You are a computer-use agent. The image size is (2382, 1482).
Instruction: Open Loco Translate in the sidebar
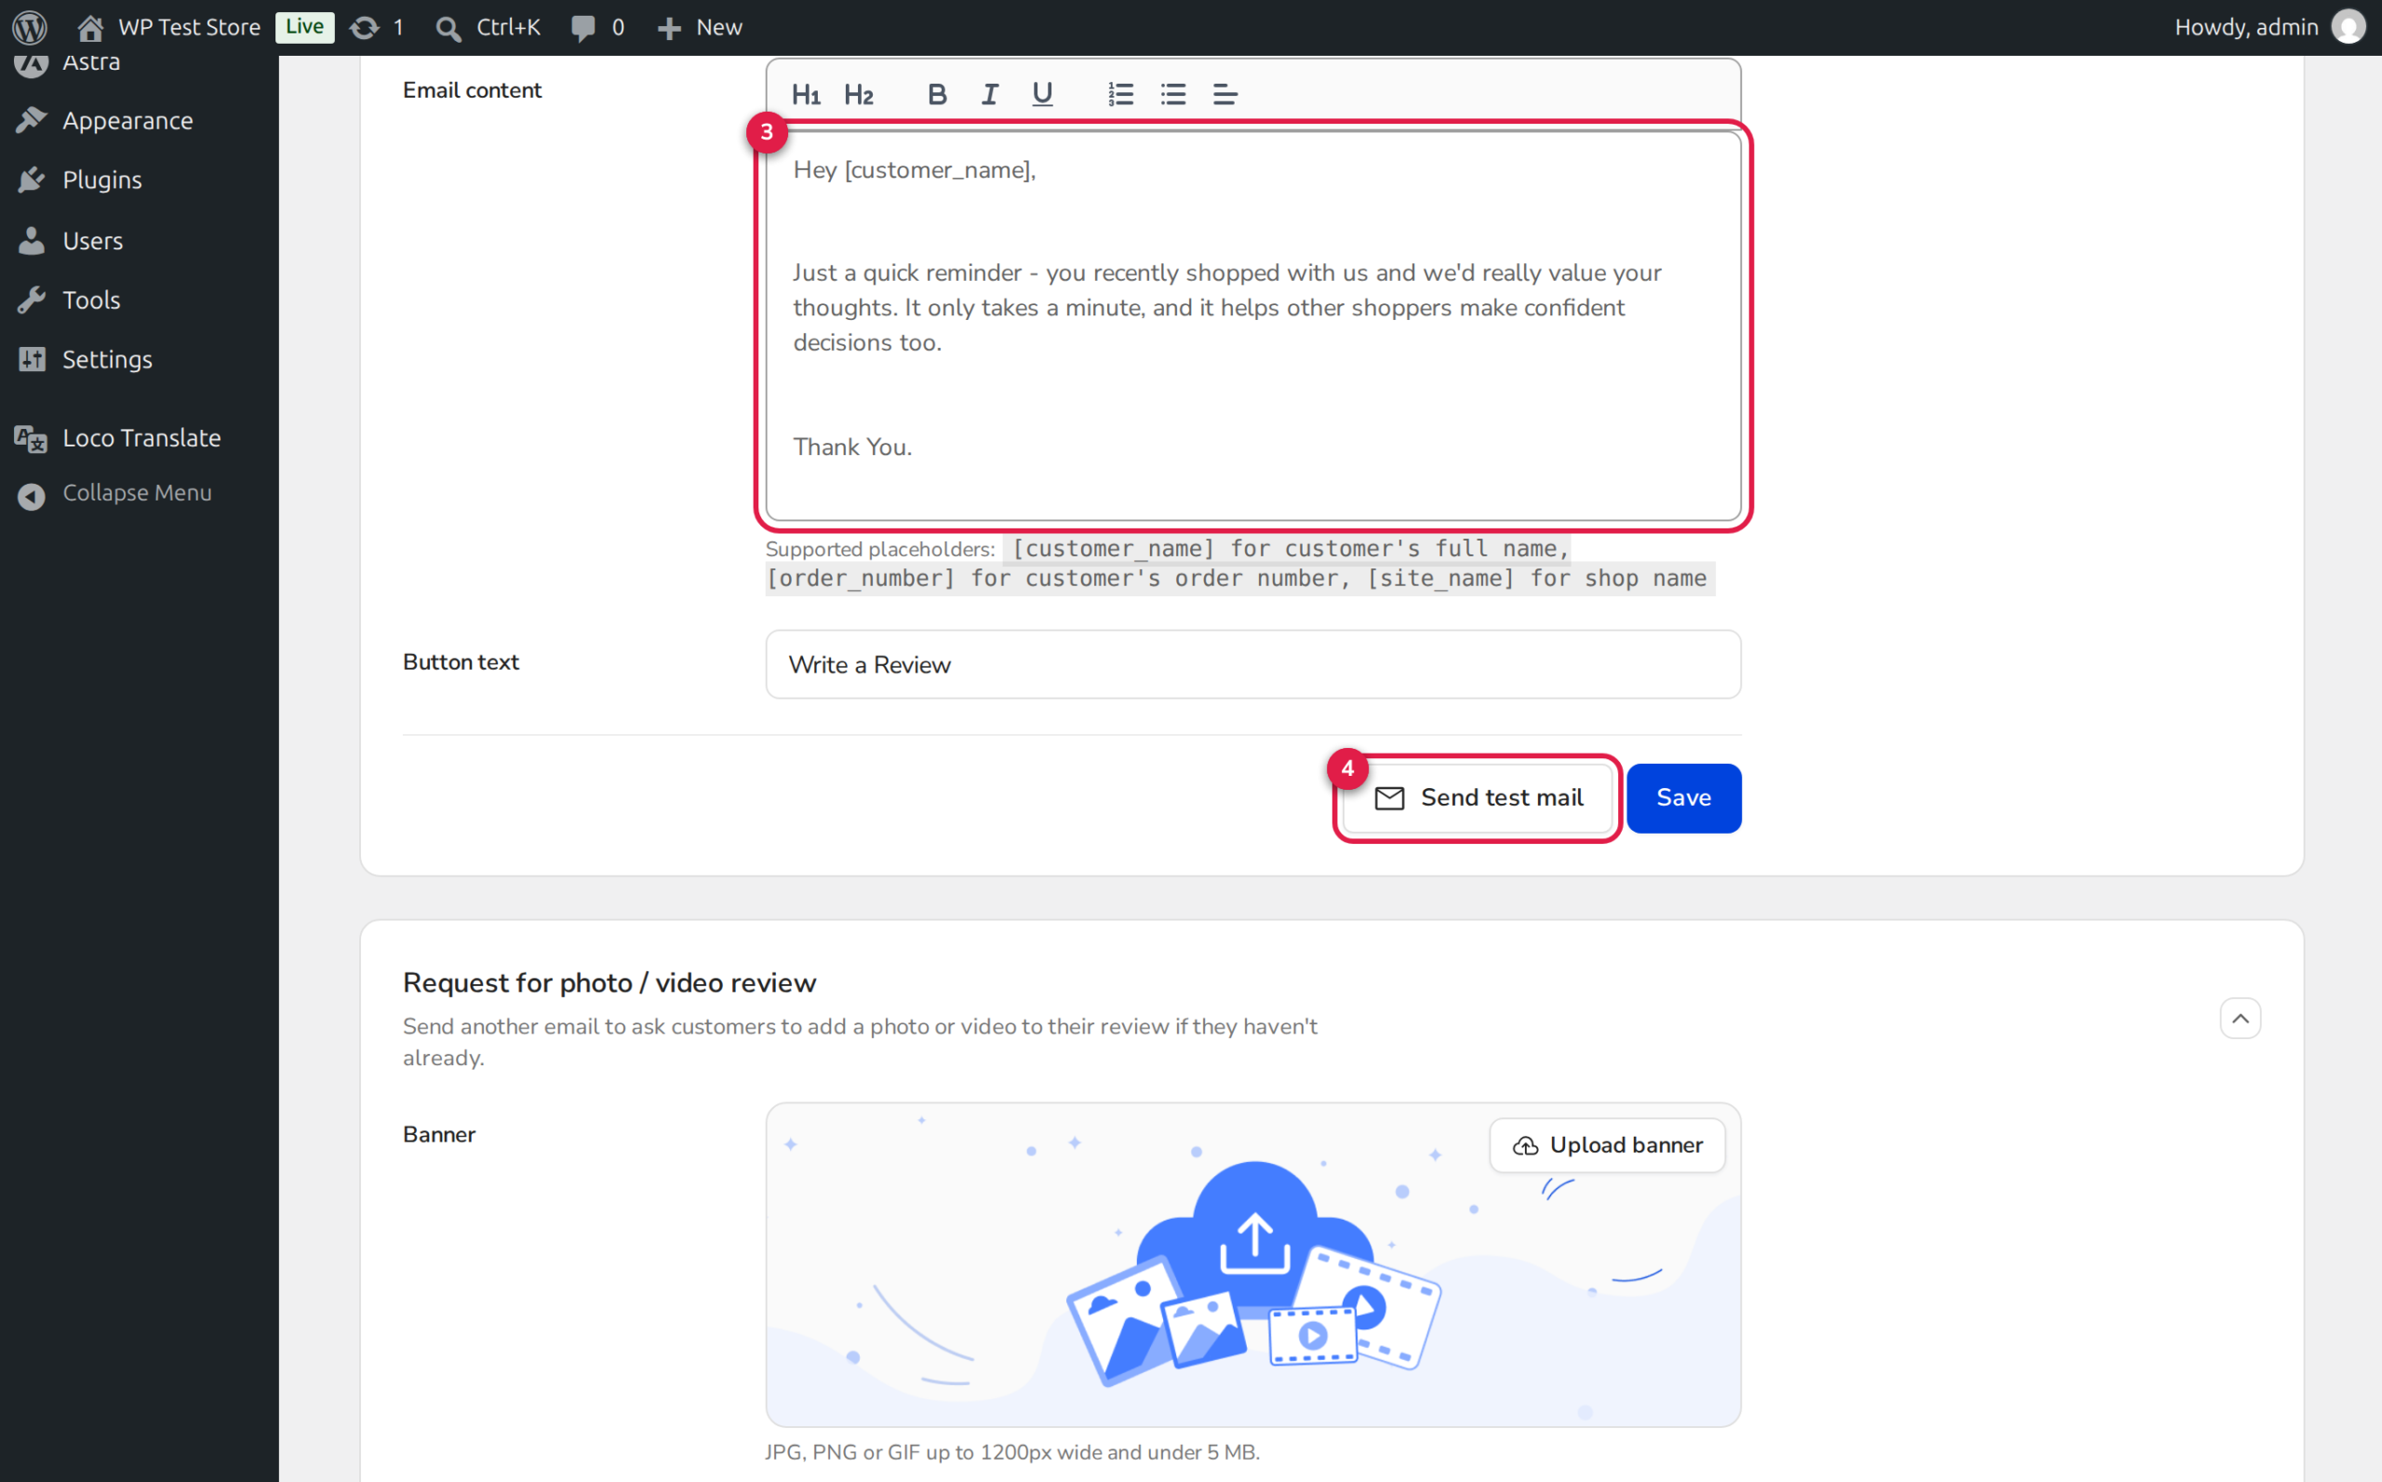(x=140, y=438)
